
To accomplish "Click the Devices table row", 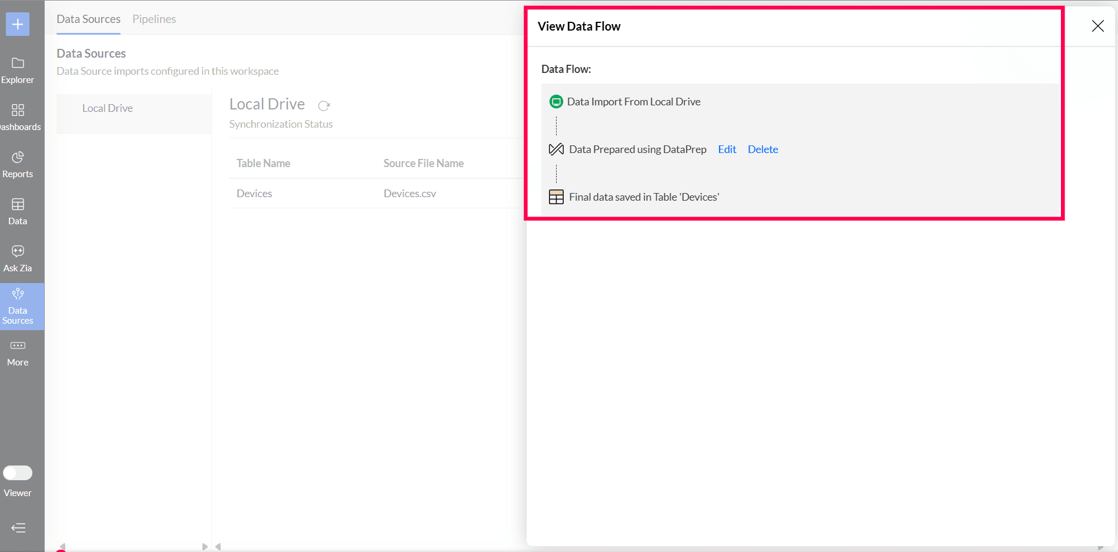I will [254, 194].
